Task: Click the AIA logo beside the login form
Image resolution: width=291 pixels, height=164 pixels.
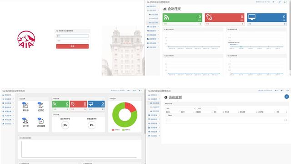Action: 26,40
